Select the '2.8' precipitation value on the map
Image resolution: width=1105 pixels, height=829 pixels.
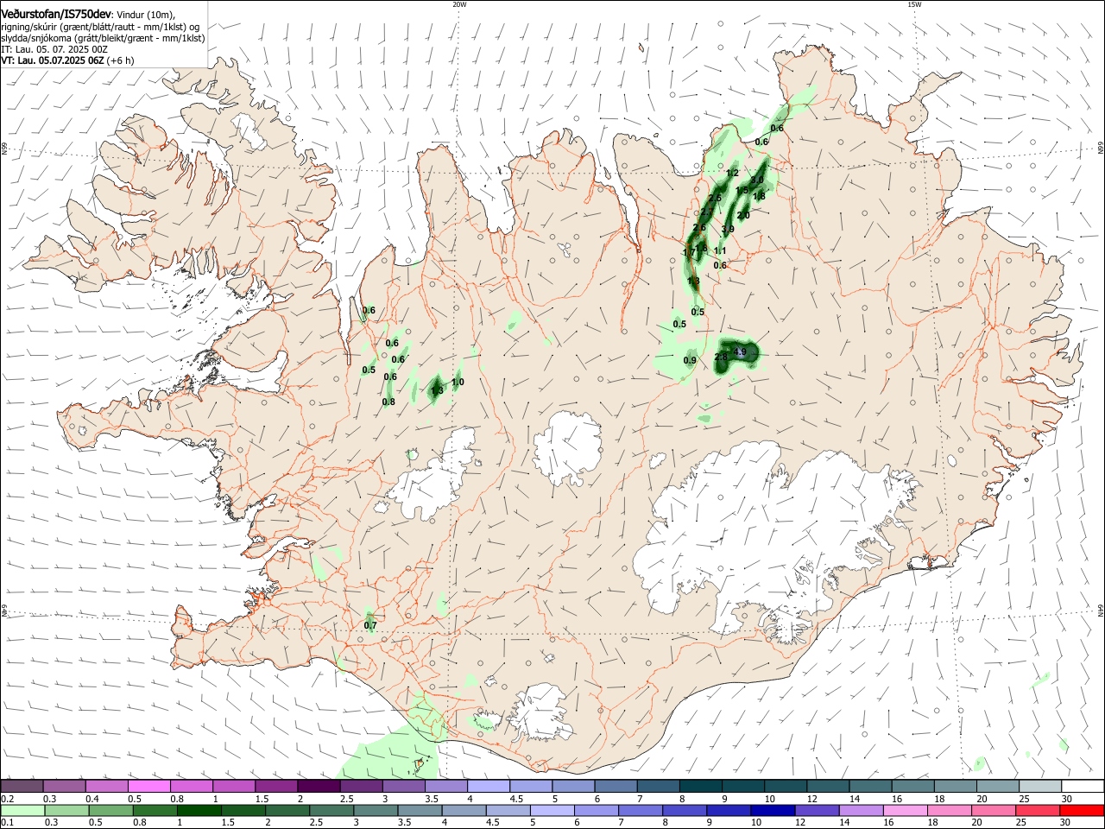[721, 358]
